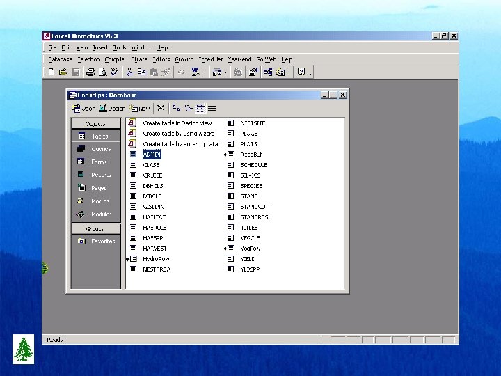Viewport: 501px width, 376px height.
Task: Select Reports in the Objects pane
Action: coord(95,175)
